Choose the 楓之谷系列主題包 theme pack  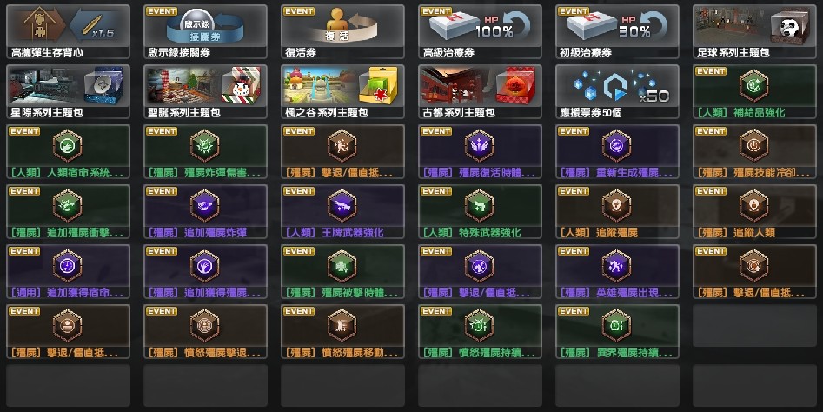tap(342, 91)
